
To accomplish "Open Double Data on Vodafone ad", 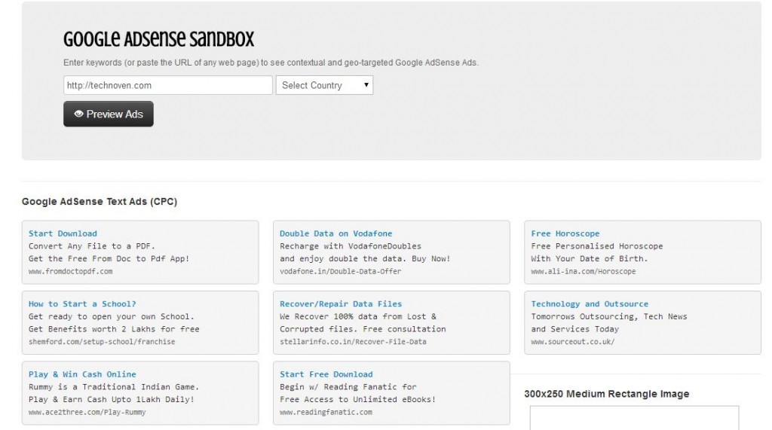I will (x=335, y=233).
